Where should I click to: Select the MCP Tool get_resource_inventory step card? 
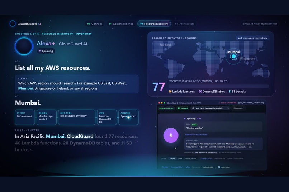tap(77, 117)
